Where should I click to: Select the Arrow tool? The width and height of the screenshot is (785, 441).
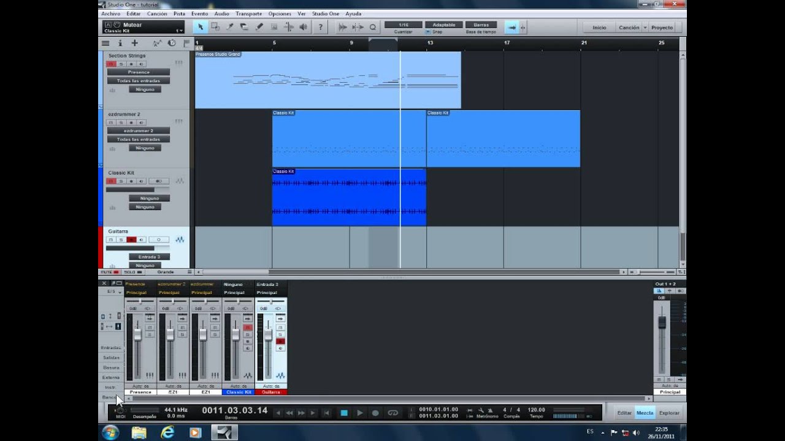[200, 27]
